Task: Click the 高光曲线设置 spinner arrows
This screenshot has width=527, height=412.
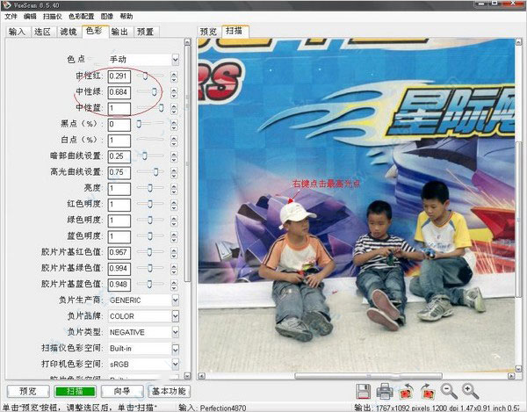Action: tap(174, 173)
